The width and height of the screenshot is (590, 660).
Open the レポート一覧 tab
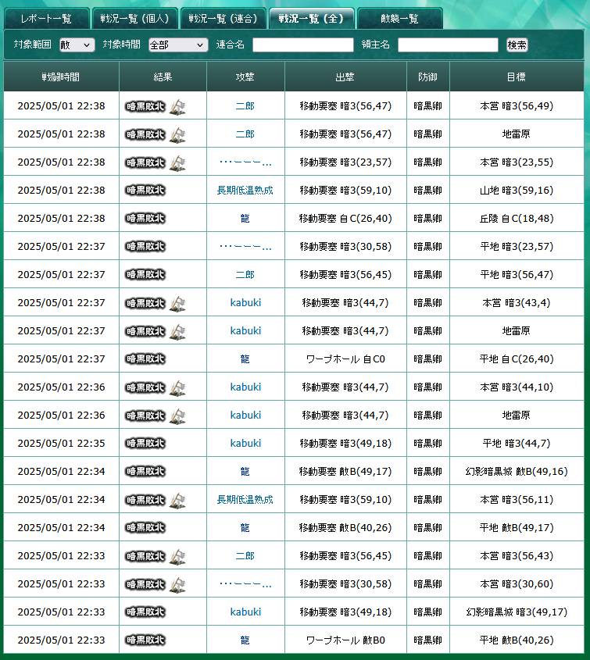click(x=46, y=19)
